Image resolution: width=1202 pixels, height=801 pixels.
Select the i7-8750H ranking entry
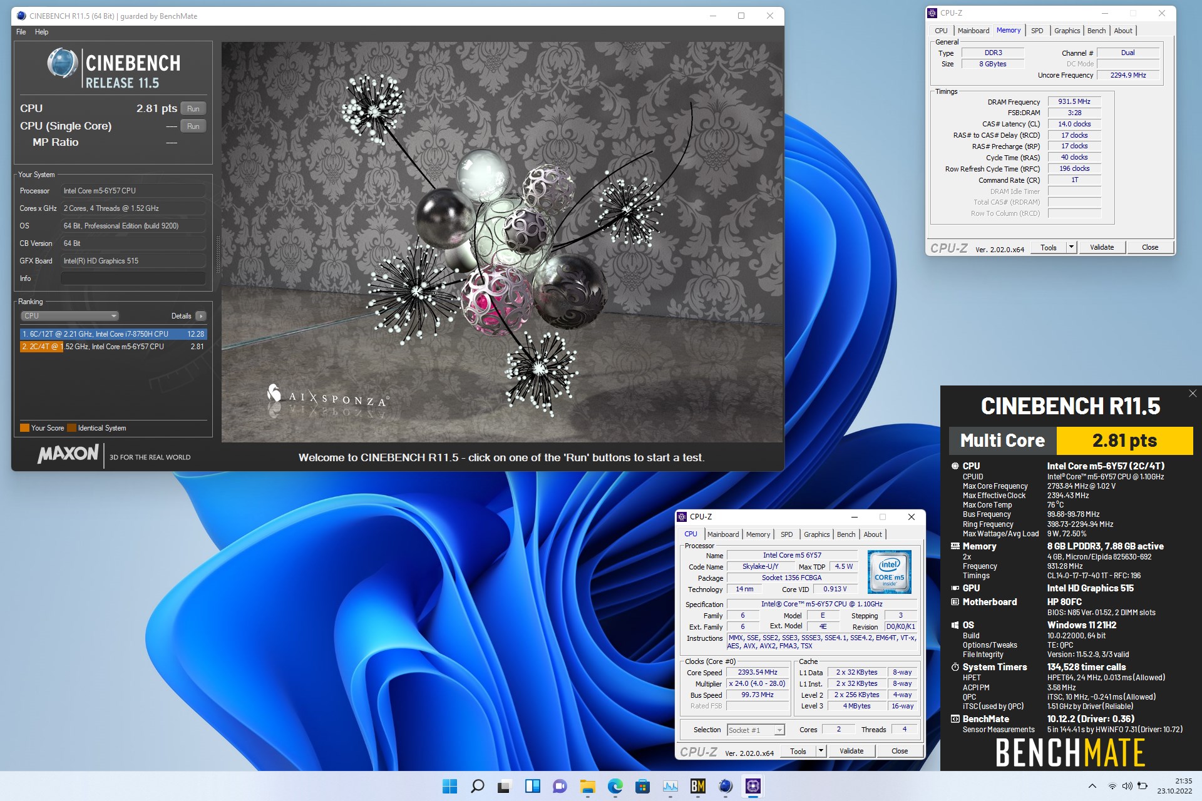point(113,334)
